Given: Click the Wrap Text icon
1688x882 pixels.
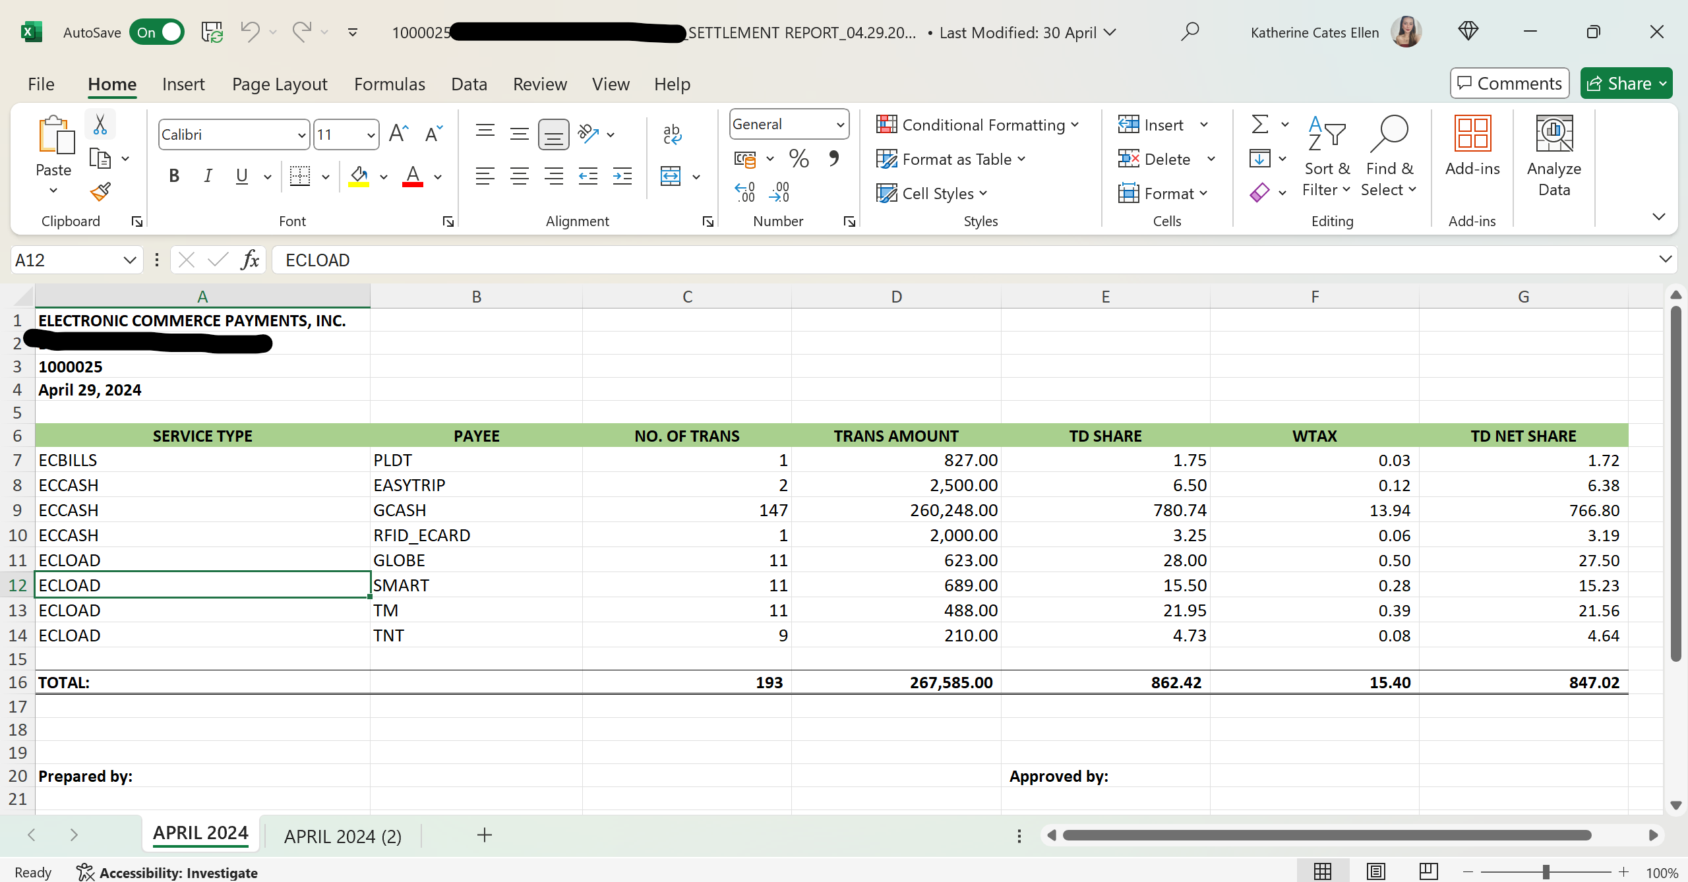Looking at the screenshot, I should coord(672,134).
